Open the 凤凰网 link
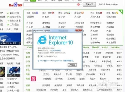 [x=46, y=17]
